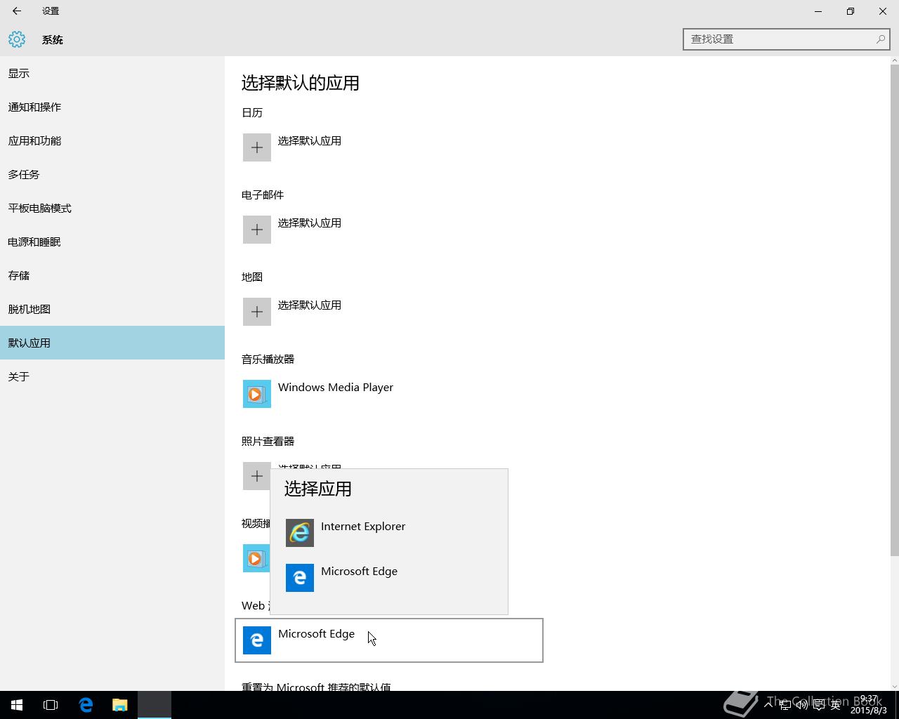Viewport: 899px width, 719px height.
Task: Select the Microsoft Edge icon in 选择应用 popup
Action: [300, 578]
